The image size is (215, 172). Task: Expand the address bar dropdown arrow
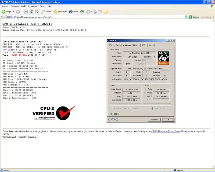(186, 17)
